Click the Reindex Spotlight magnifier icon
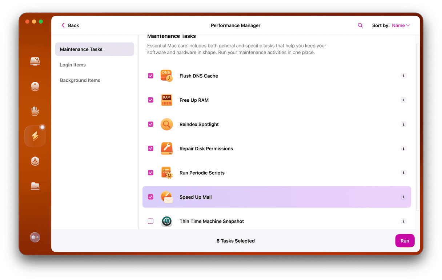This screenshot has width=442, height=280. tap(166, 124)
